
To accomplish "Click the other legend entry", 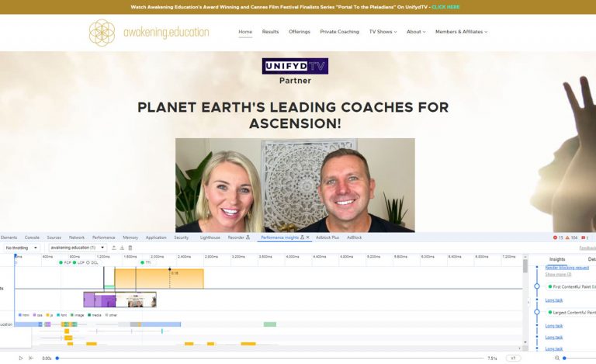I will pos(112,315).
